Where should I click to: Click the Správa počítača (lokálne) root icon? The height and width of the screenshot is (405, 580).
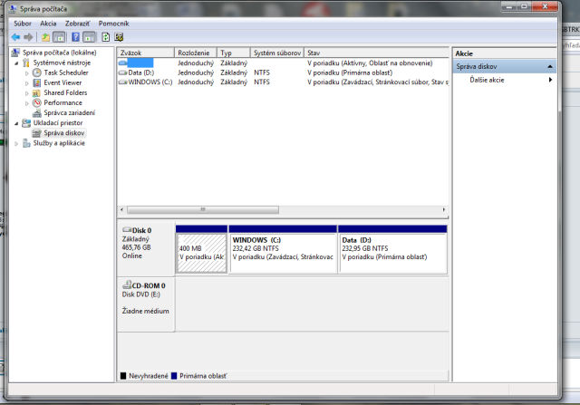[x=15, y=53]
